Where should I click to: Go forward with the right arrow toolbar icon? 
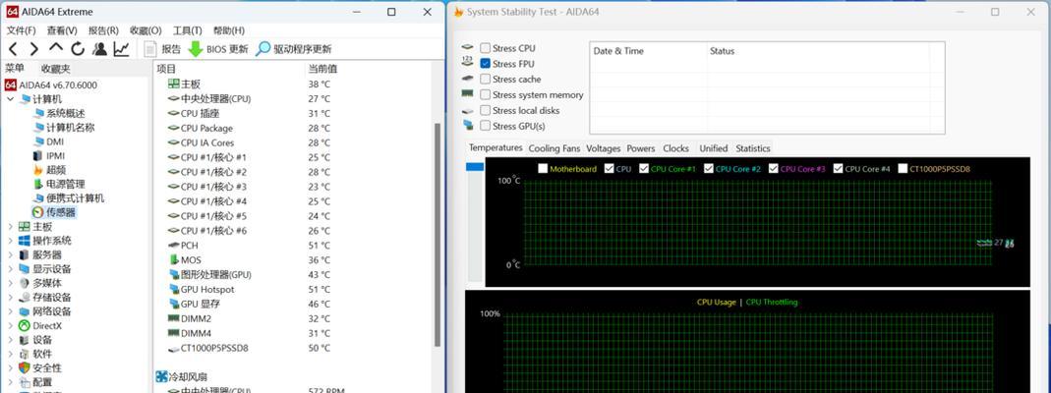click(x=34, y=49)
